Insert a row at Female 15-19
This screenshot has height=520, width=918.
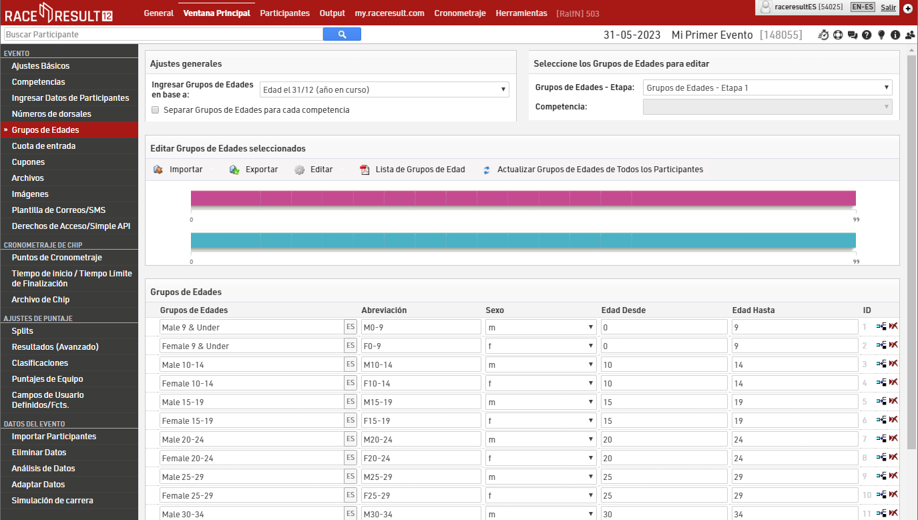coord(881,420)
